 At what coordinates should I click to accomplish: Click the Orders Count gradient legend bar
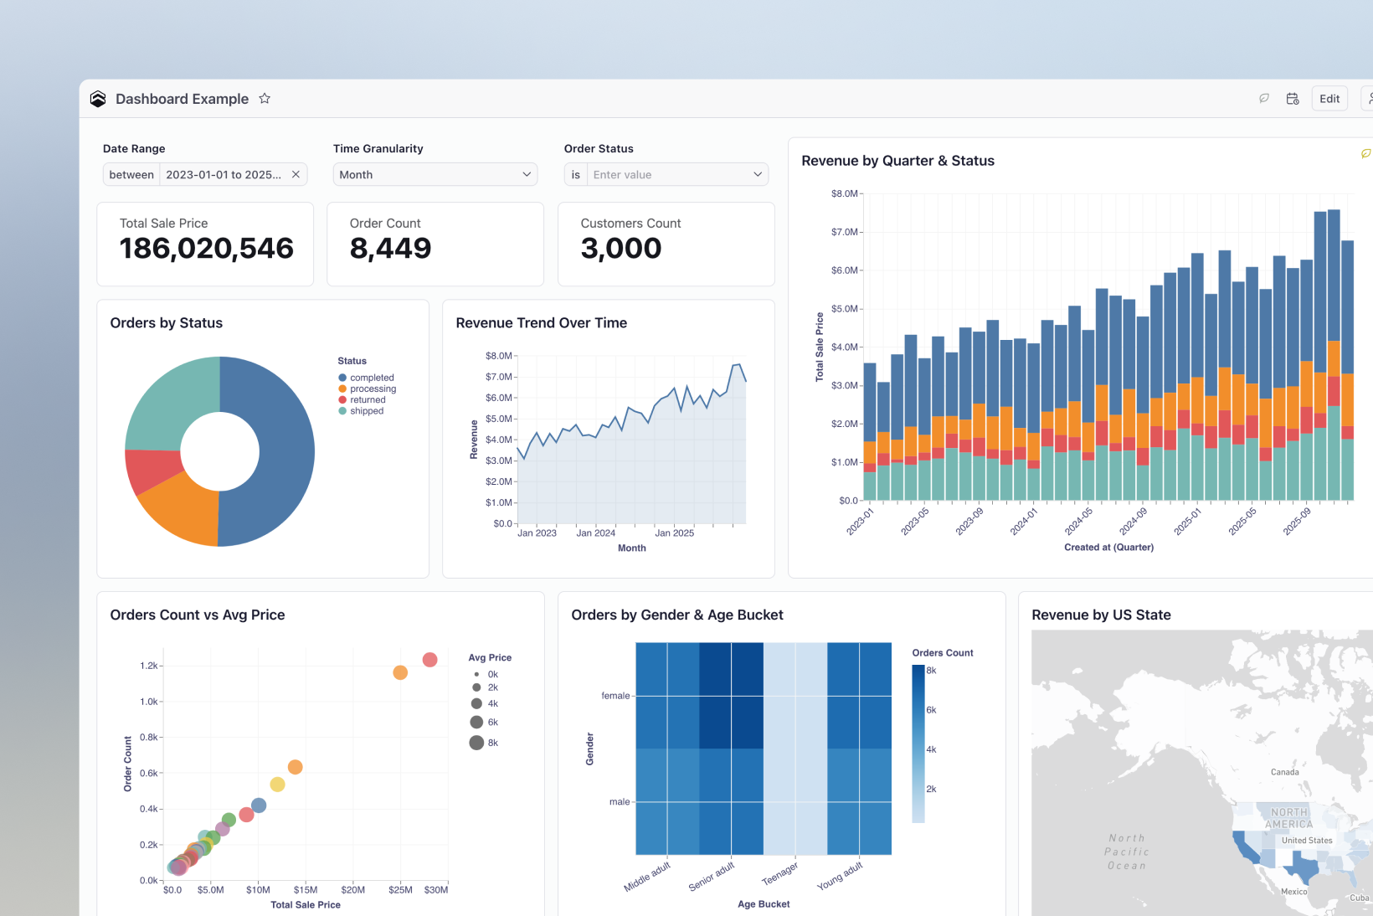coord(918,744)
